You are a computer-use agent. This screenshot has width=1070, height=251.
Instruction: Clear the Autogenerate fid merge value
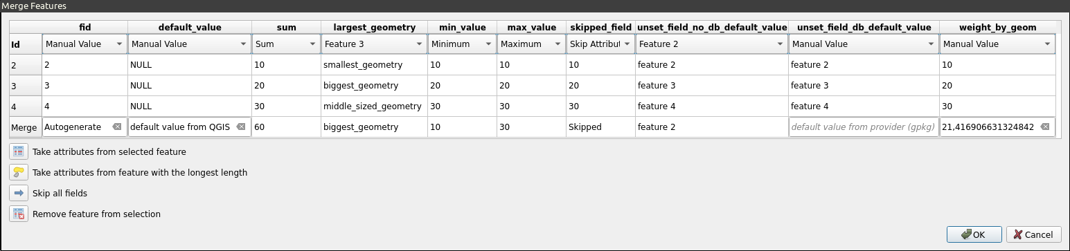pyautogui.click(x=117, y=127)
